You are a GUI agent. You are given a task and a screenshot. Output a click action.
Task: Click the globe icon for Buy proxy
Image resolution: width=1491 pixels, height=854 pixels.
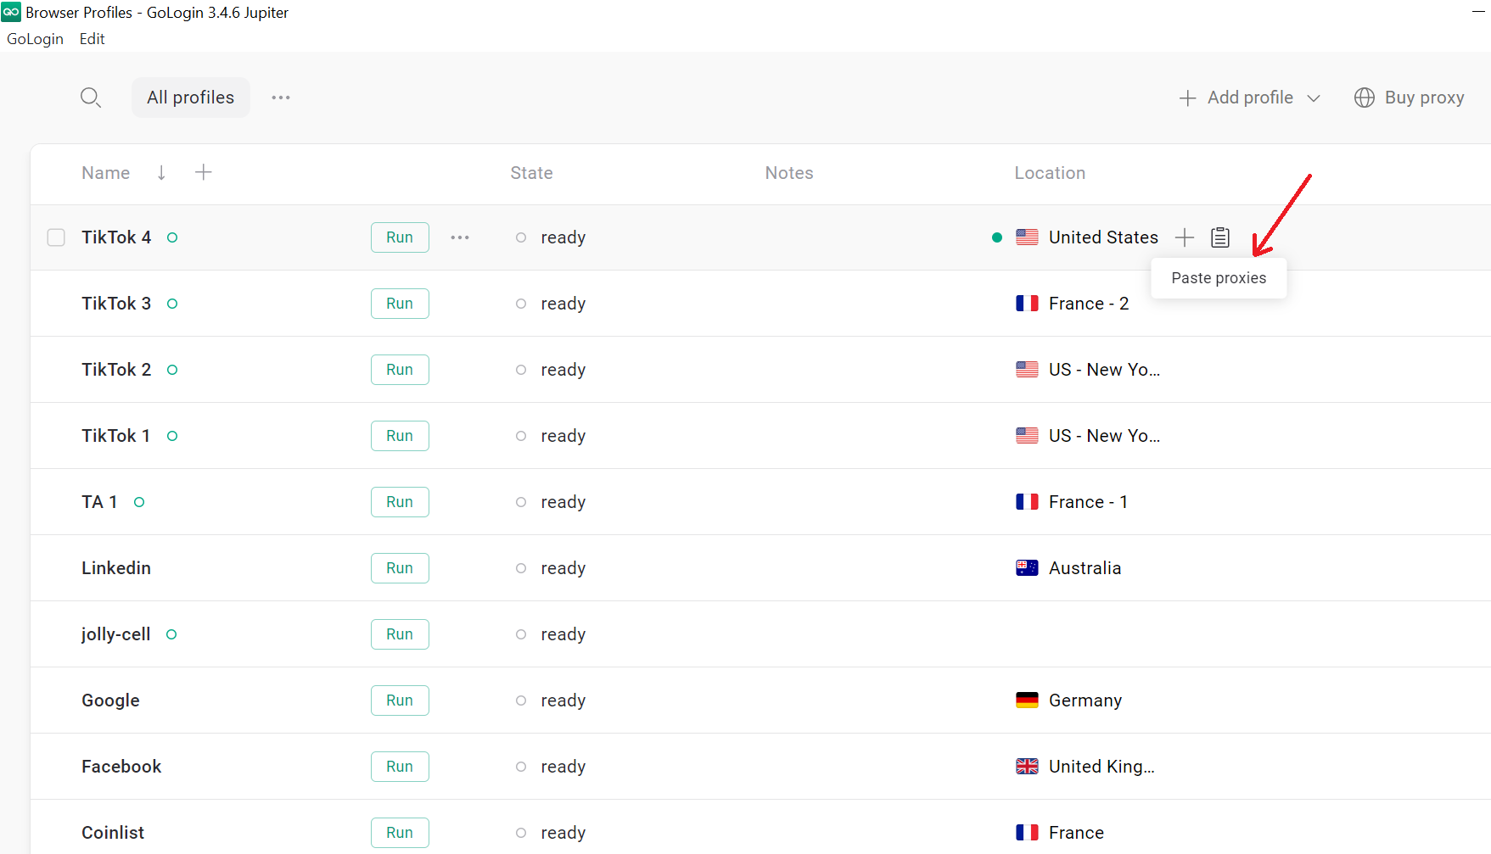[1364, 98]
